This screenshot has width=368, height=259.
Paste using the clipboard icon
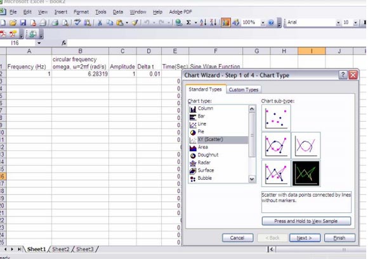(x=120, y=23)
